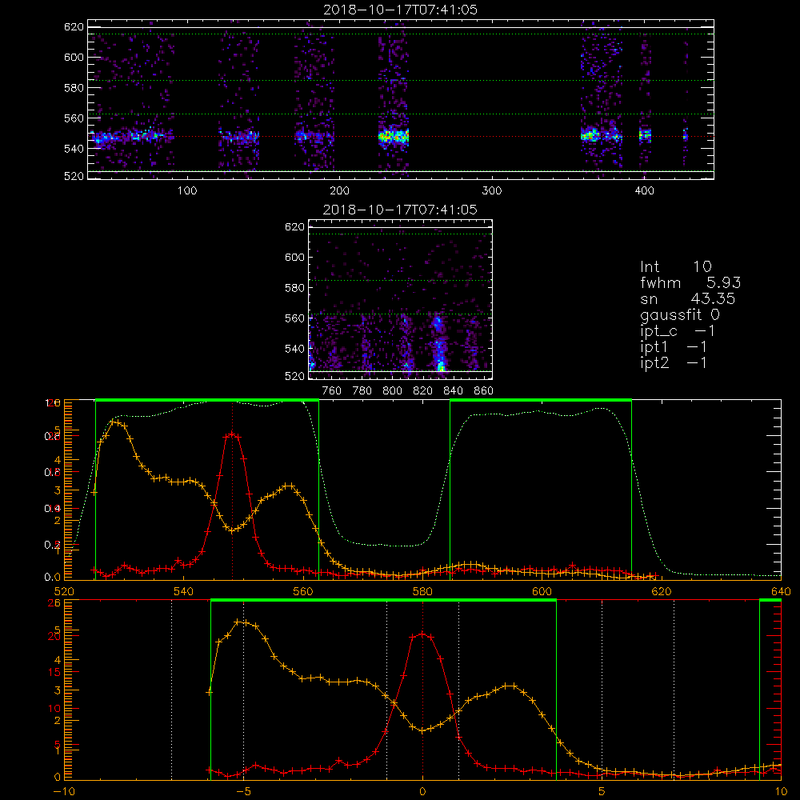Click the thick green bar atop bottom plot

[x=383, y=601]
